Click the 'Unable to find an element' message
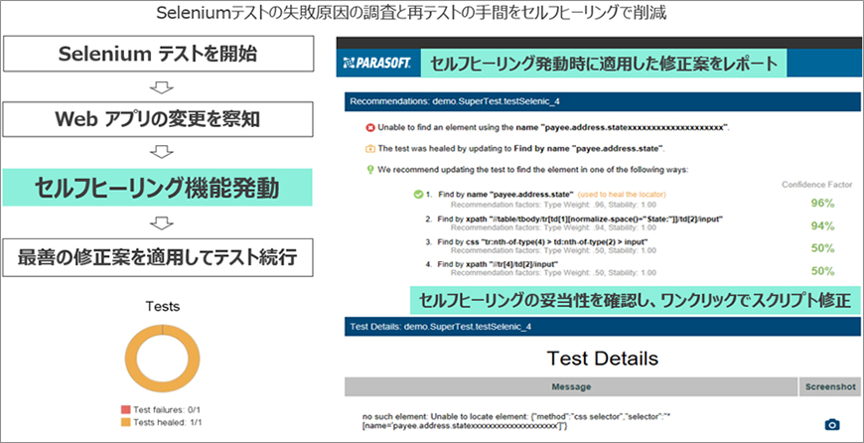The height and width of the screenshot is (443, 864). [553, 128]
